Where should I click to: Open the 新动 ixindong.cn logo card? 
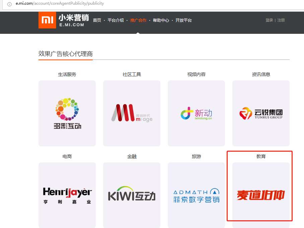(x=196, y=113)
